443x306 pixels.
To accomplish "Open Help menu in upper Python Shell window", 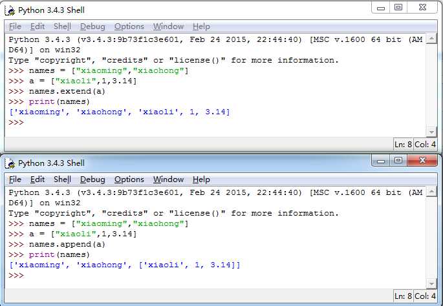I will [201, 26].
